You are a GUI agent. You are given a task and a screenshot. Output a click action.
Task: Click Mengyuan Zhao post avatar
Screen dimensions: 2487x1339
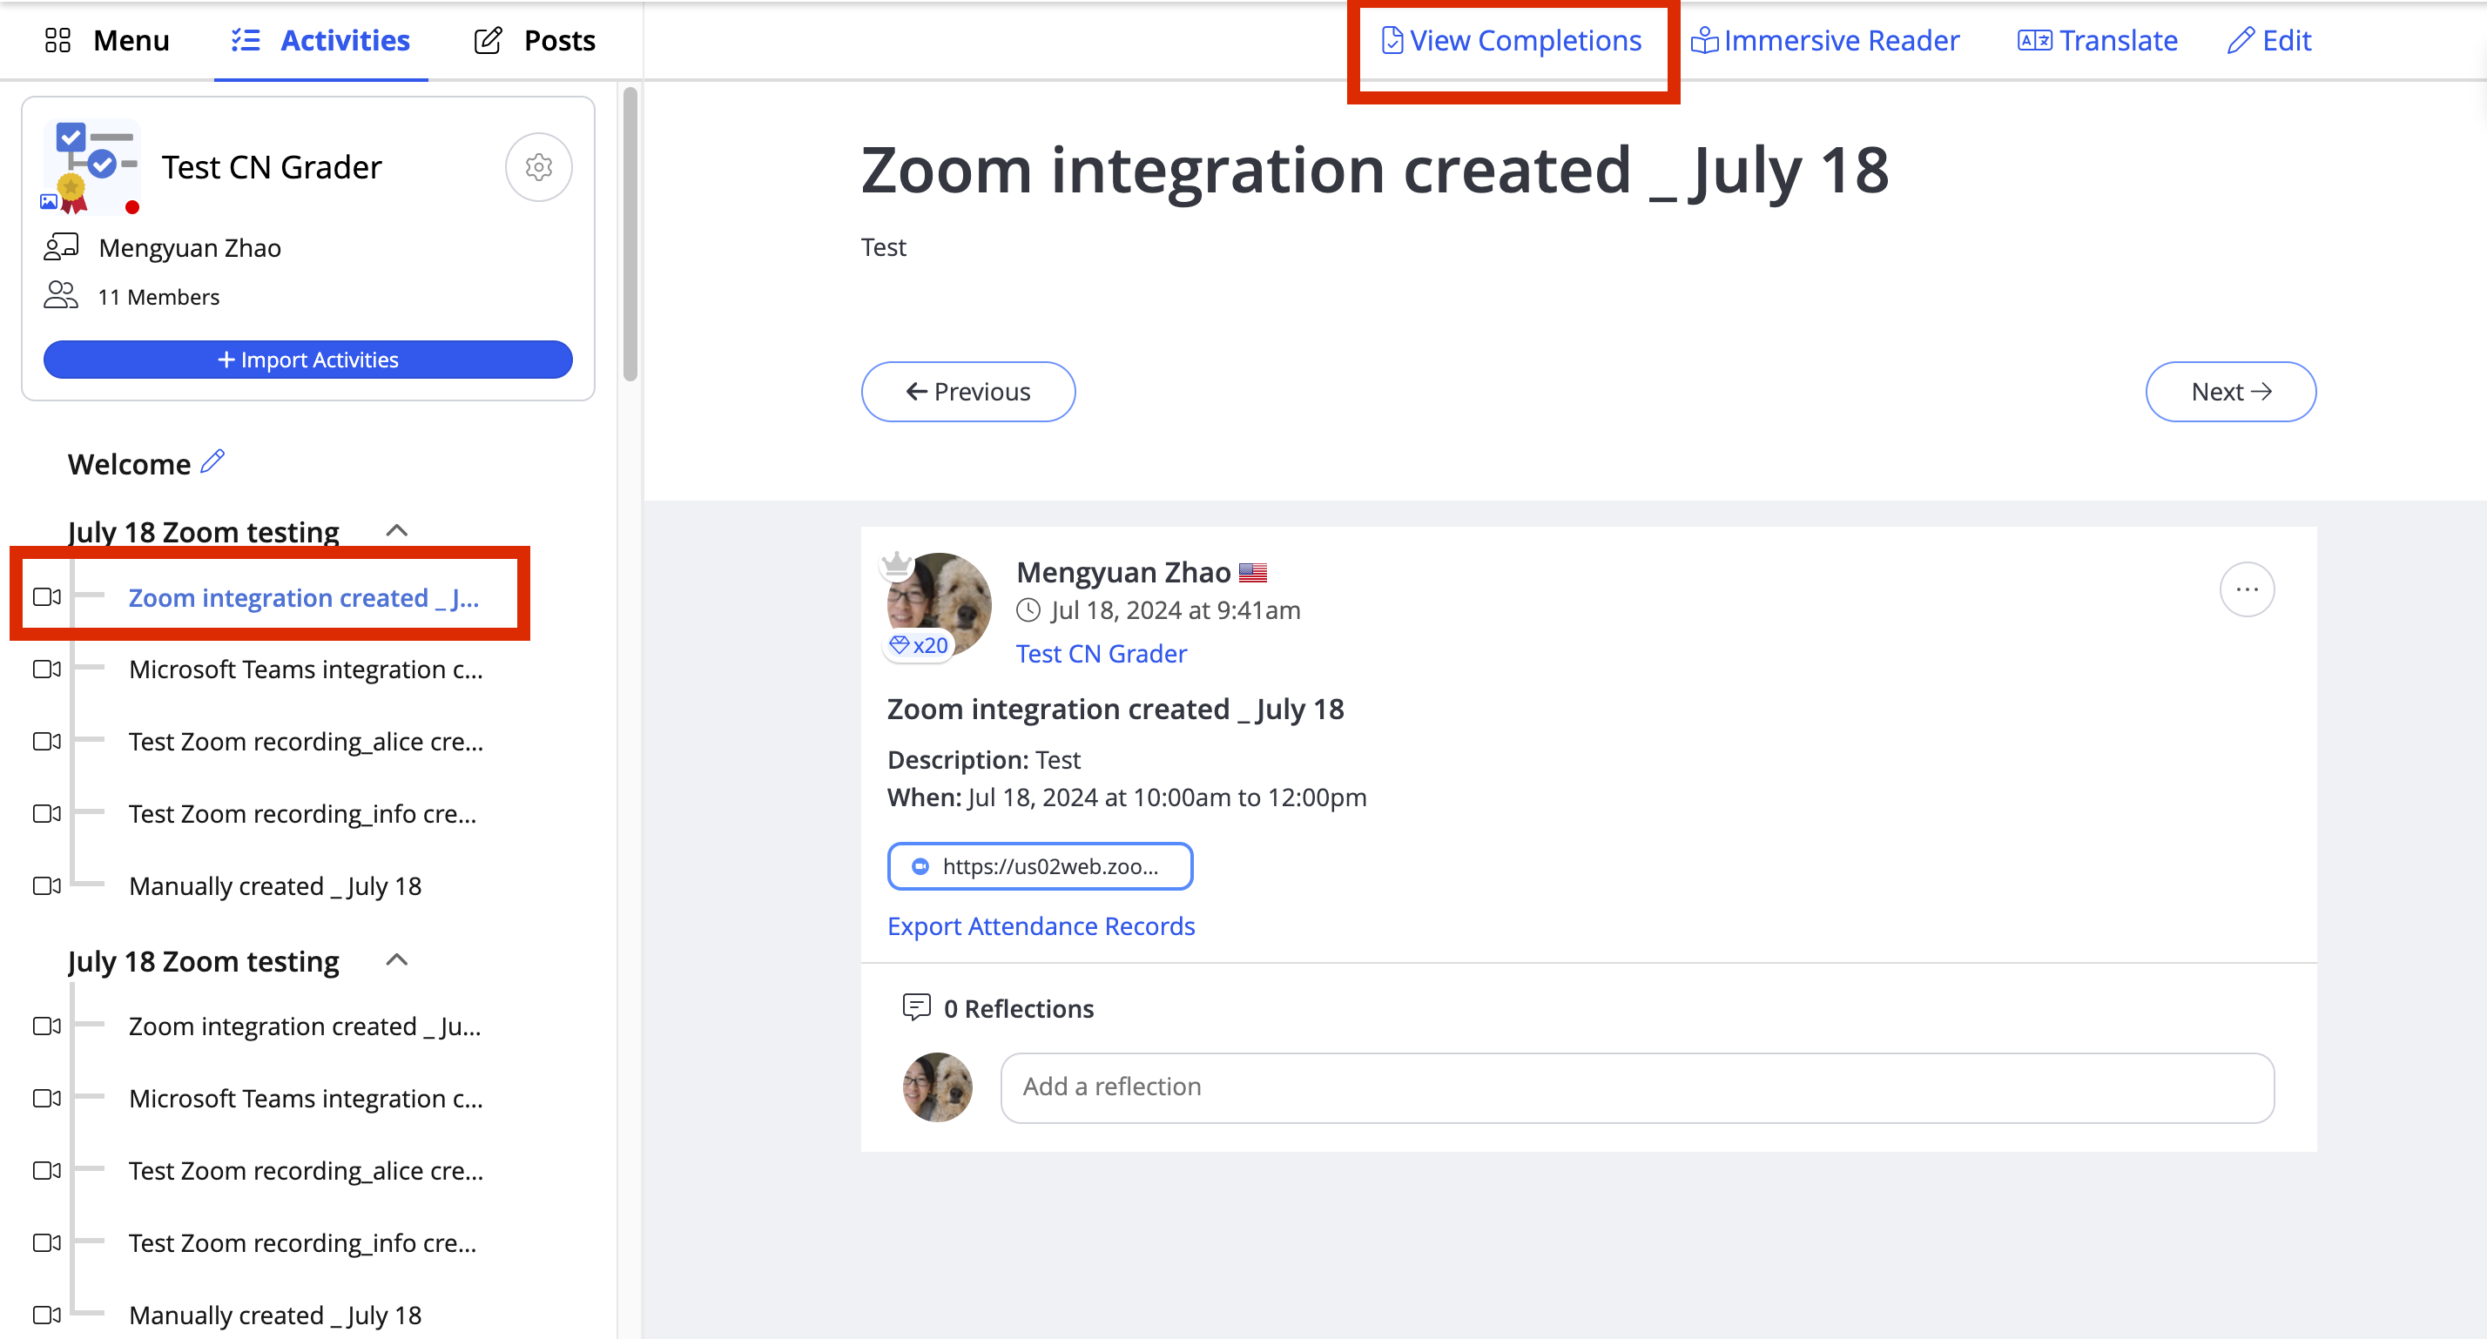tap(939, 604)
